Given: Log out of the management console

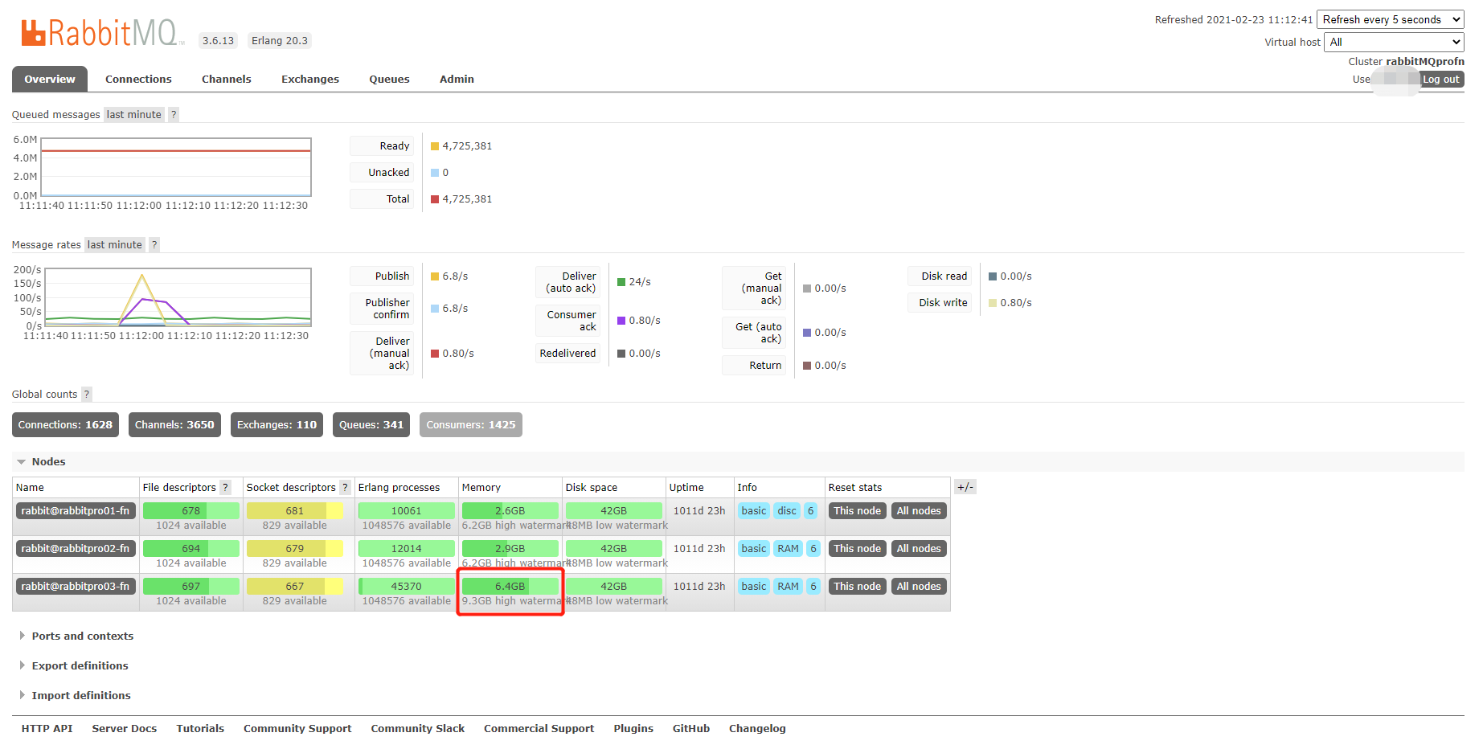Looking at the screenshot, I should [1441, 80].
